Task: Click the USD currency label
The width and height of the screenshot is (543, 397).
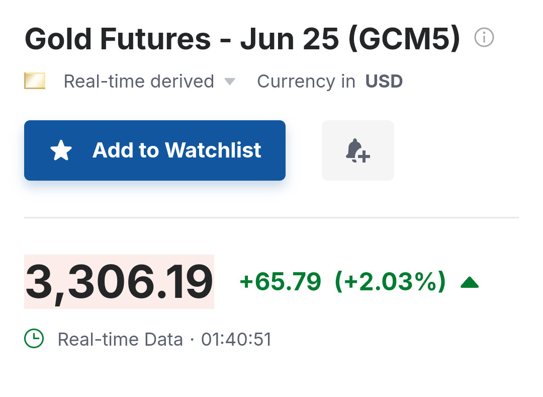Action: click(384, 82)
